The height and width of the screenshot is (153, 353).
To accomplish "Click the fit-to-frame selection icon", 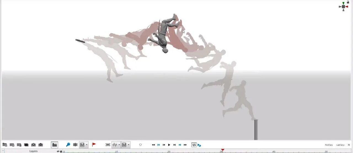I will click(108, 145).
